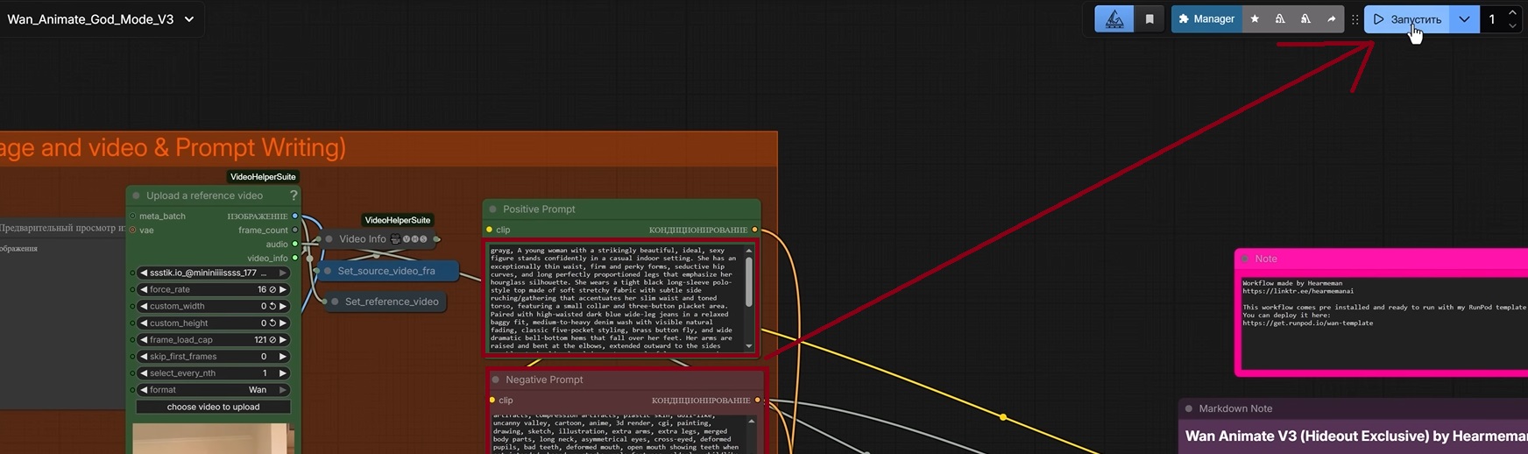The image size is (1528, 454).
Task: Switch format to the next option with the right arrow
Action: [x=282, y=390]
